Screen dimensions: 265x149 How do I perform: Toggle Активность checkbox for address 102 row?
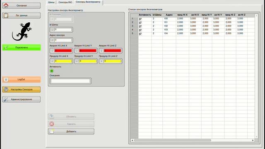(x=140, y=26)
